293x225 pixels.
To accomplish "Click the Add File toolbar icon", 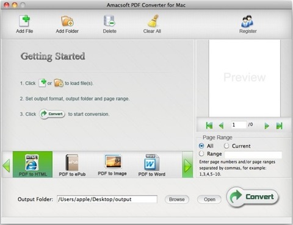I will click(x=24, y=24).
